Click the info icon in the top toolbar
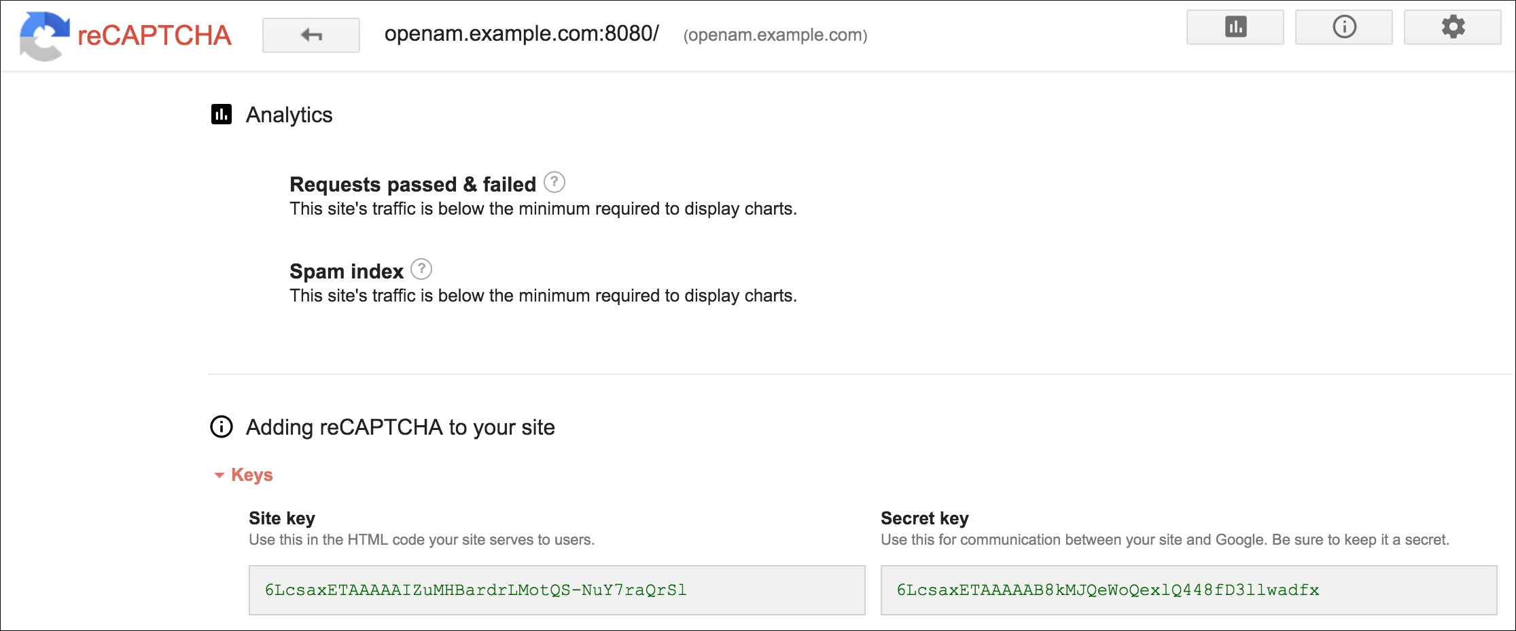 1343,27
